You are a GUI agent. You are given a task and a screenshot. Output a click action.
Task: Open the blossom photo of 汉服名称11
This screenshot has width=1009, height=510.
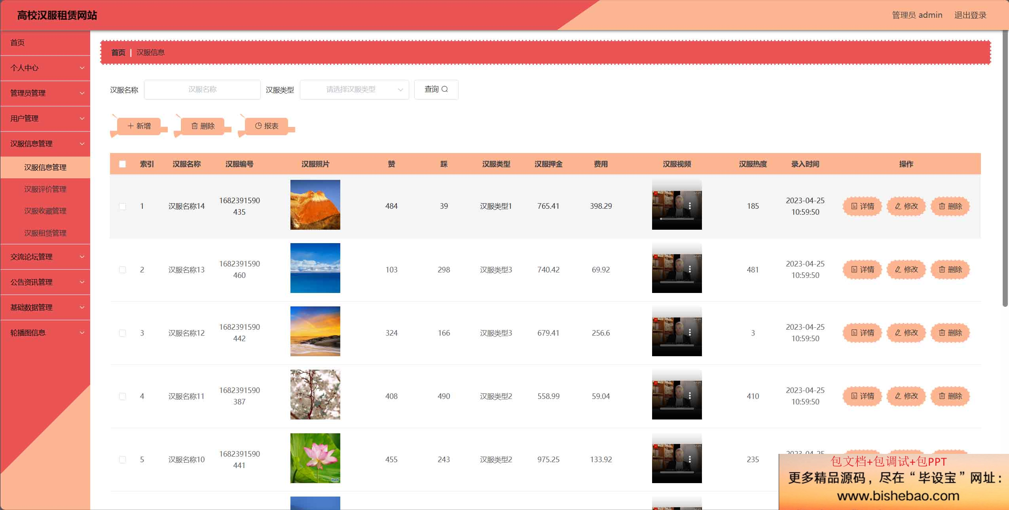click(x=315, y=395)
